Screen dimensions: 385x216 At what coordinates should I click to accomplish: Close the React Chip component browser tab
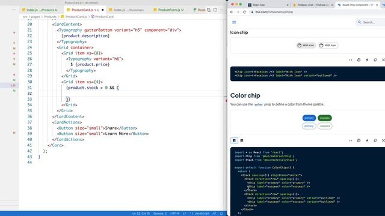pyautogui.click(x=377, y=5)
